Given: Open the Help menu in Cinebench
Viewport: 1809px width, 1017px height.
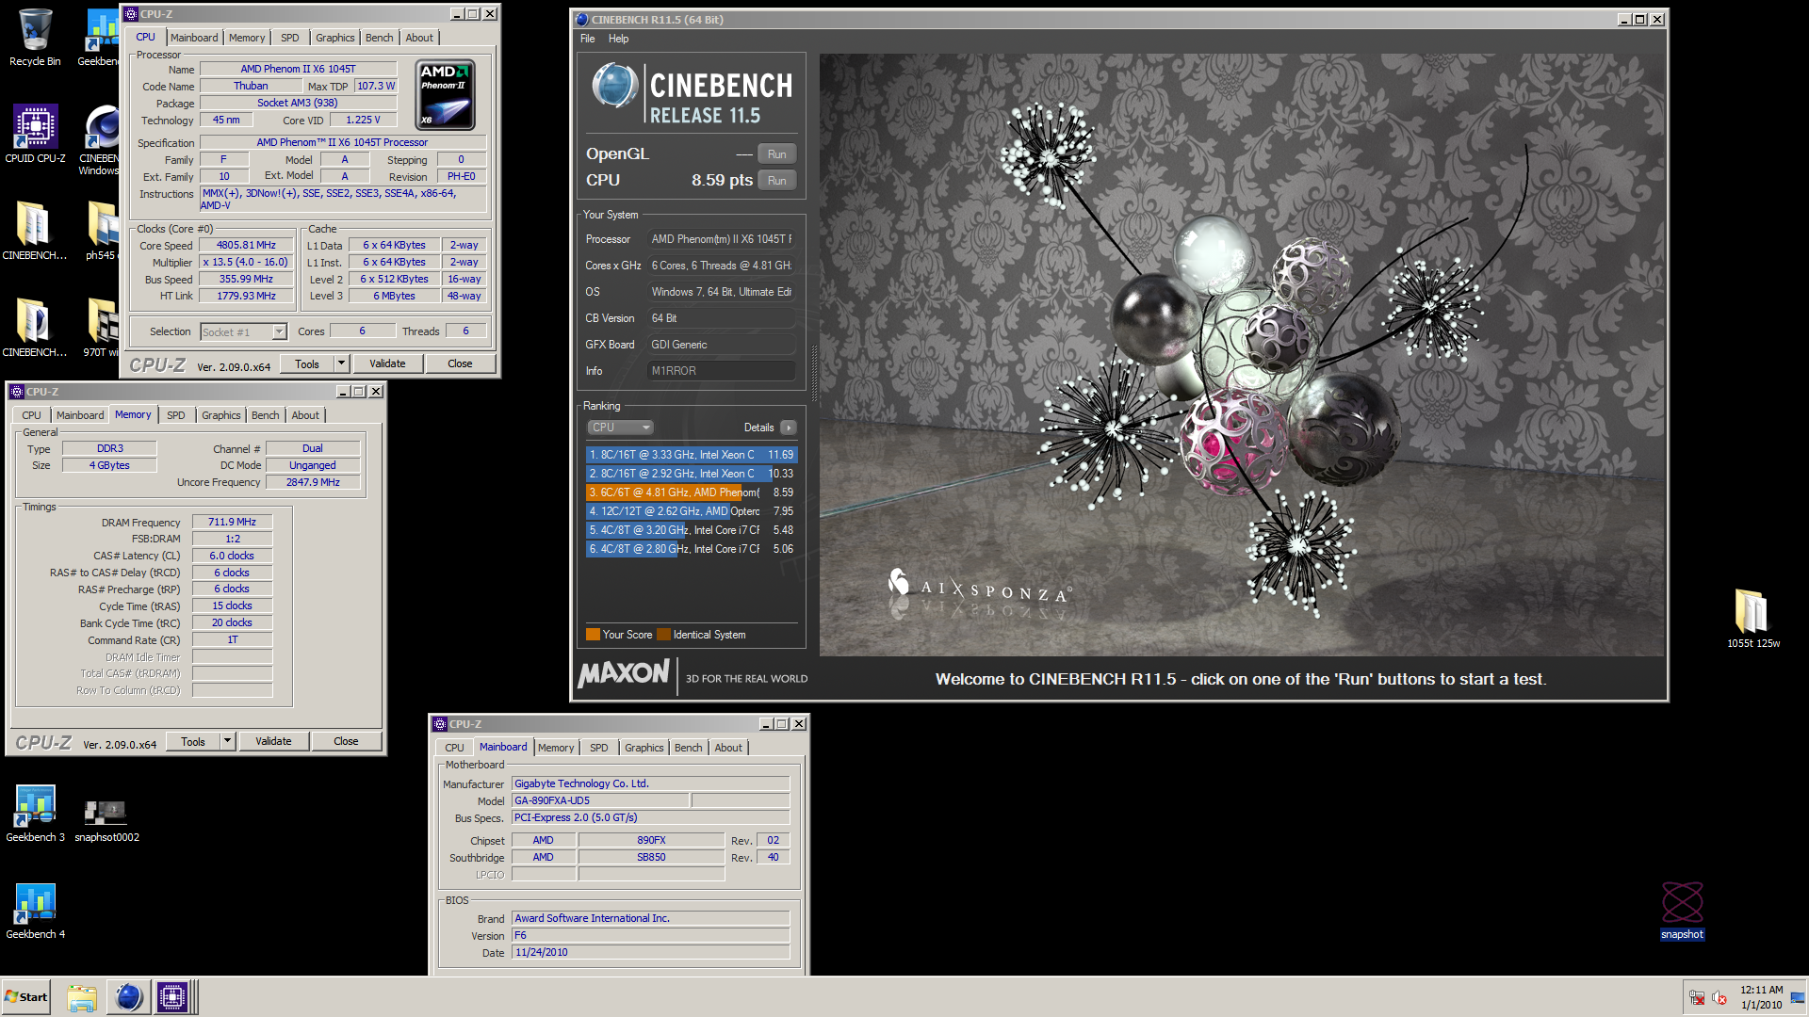Looking at the screenshot, I should (x=618, y=39).
